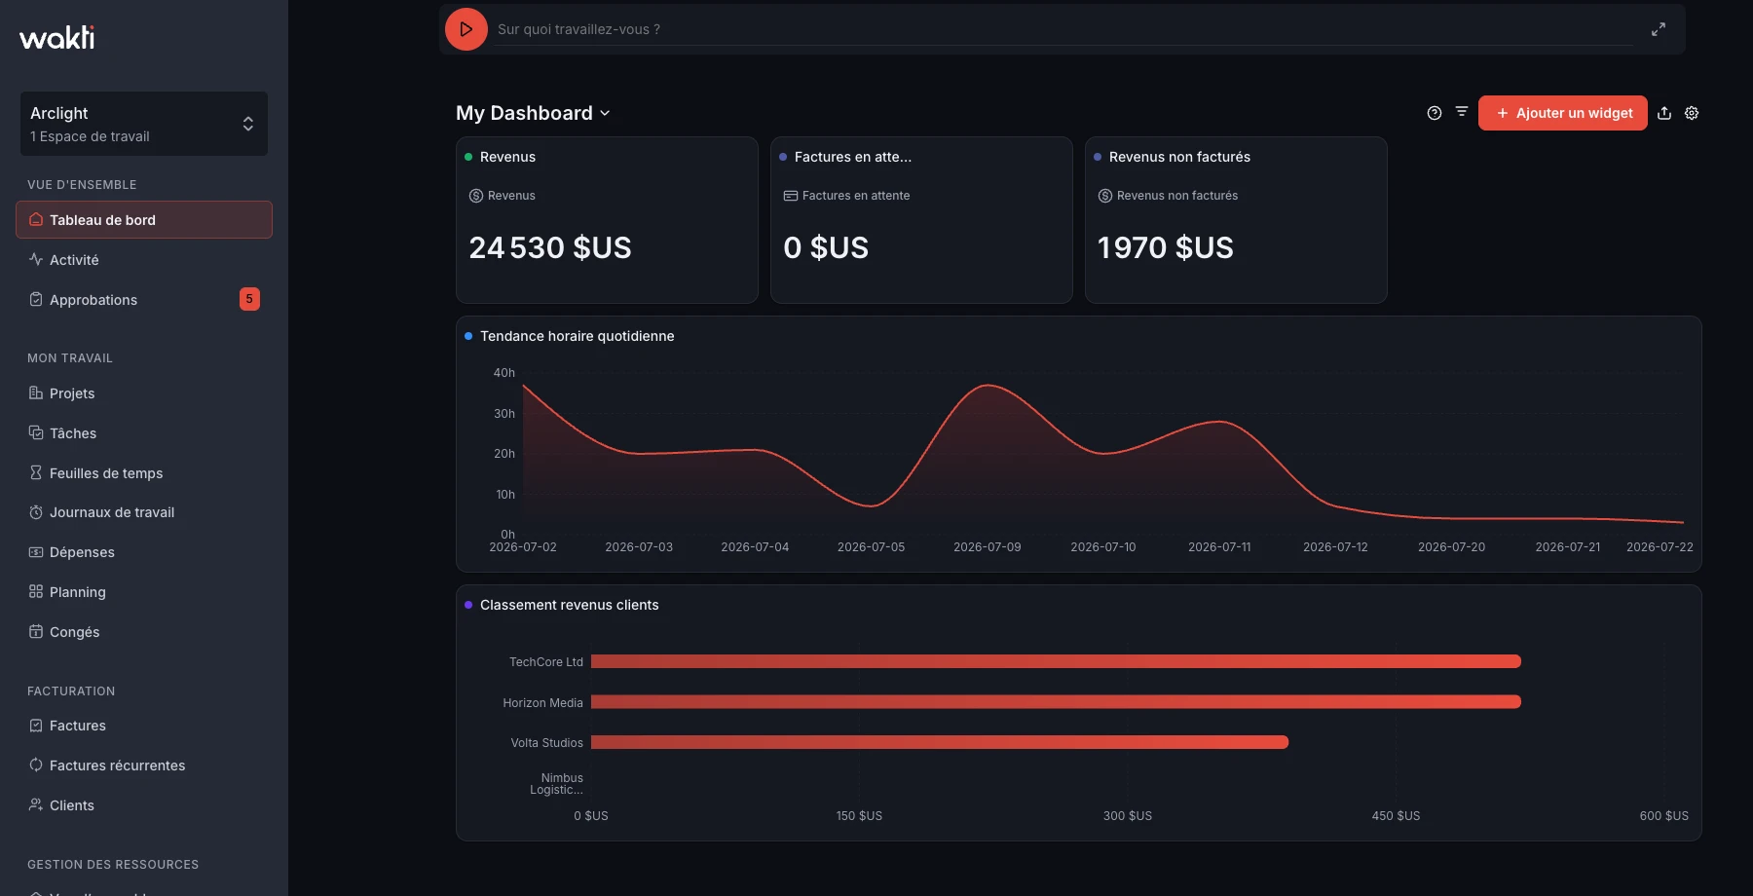1753x896 pixels.
Task: Click the Feuilles de temps hourglass icon
Action: [36, 472]
